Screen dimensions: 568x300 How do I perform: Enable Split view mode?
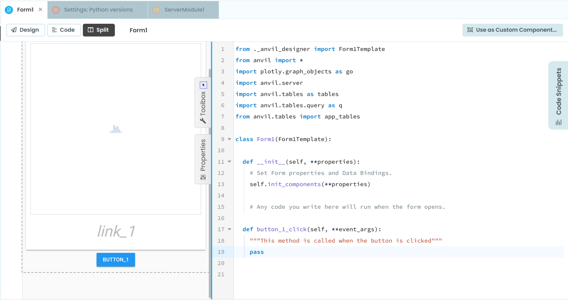point(99,30)
